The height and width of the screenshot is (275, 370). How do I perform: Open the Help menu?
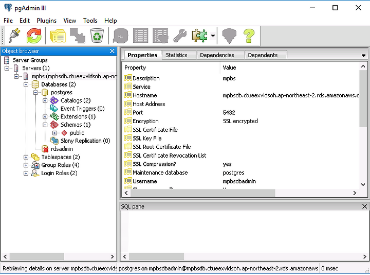tap(110, 21)
